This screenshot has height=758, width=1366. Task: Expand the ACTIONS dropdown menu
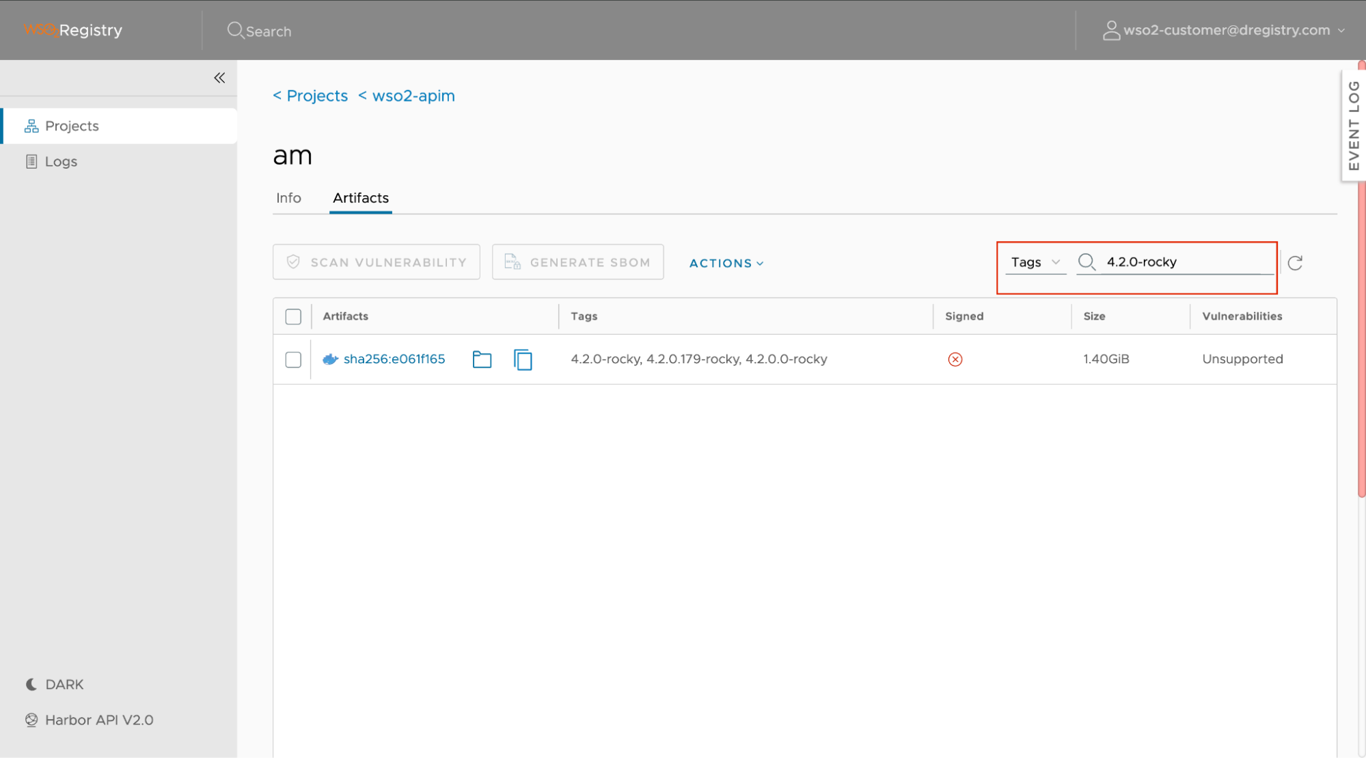tap(726, 263)
